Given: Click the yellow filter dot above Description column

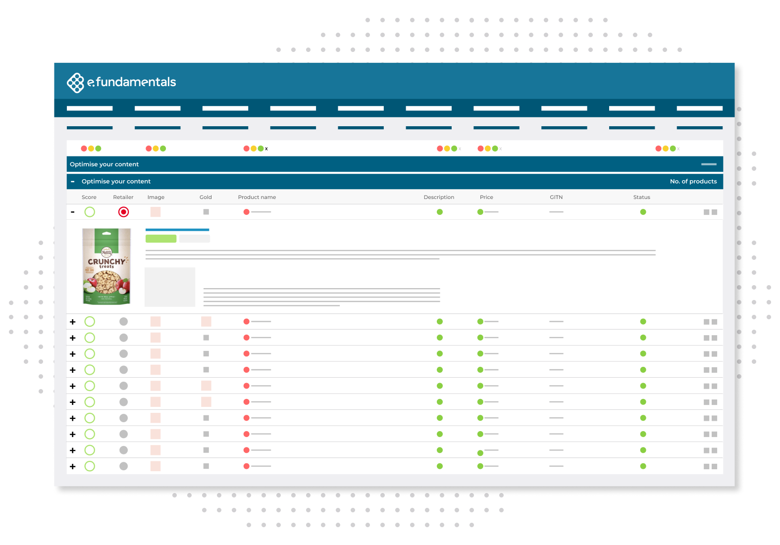Looking at the screenshot, I should (x=447, y=149).
